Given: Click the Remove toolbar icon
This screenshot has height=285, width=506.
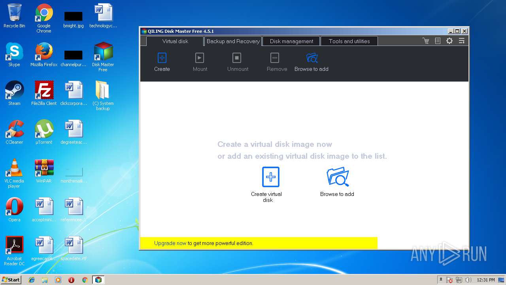Looking at the screenshot, I should (275, 58).
